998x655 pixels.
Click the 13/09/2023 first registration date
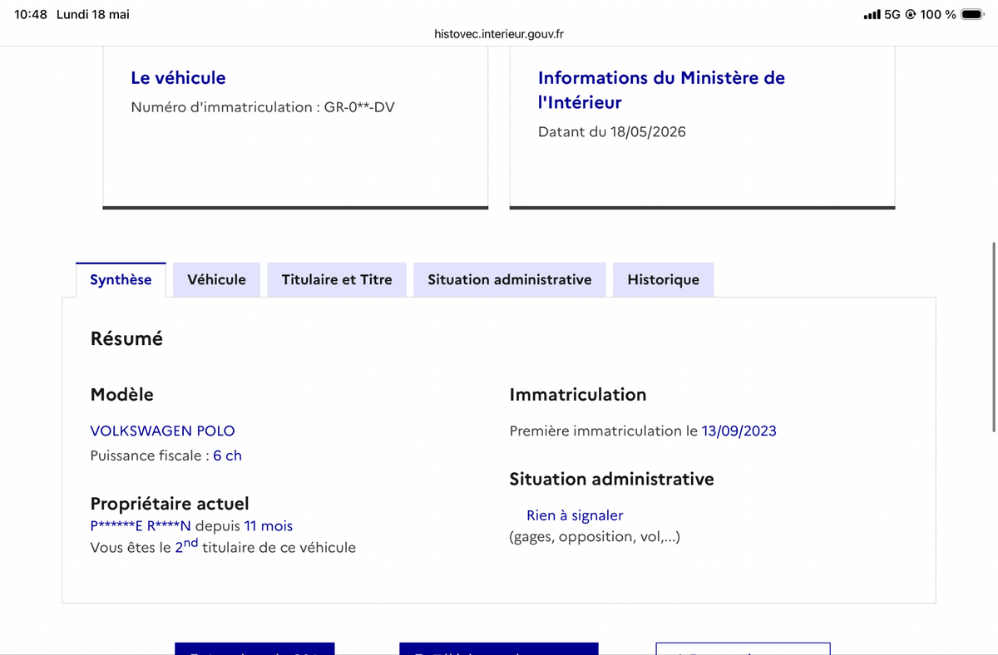(x=739, y=431)
